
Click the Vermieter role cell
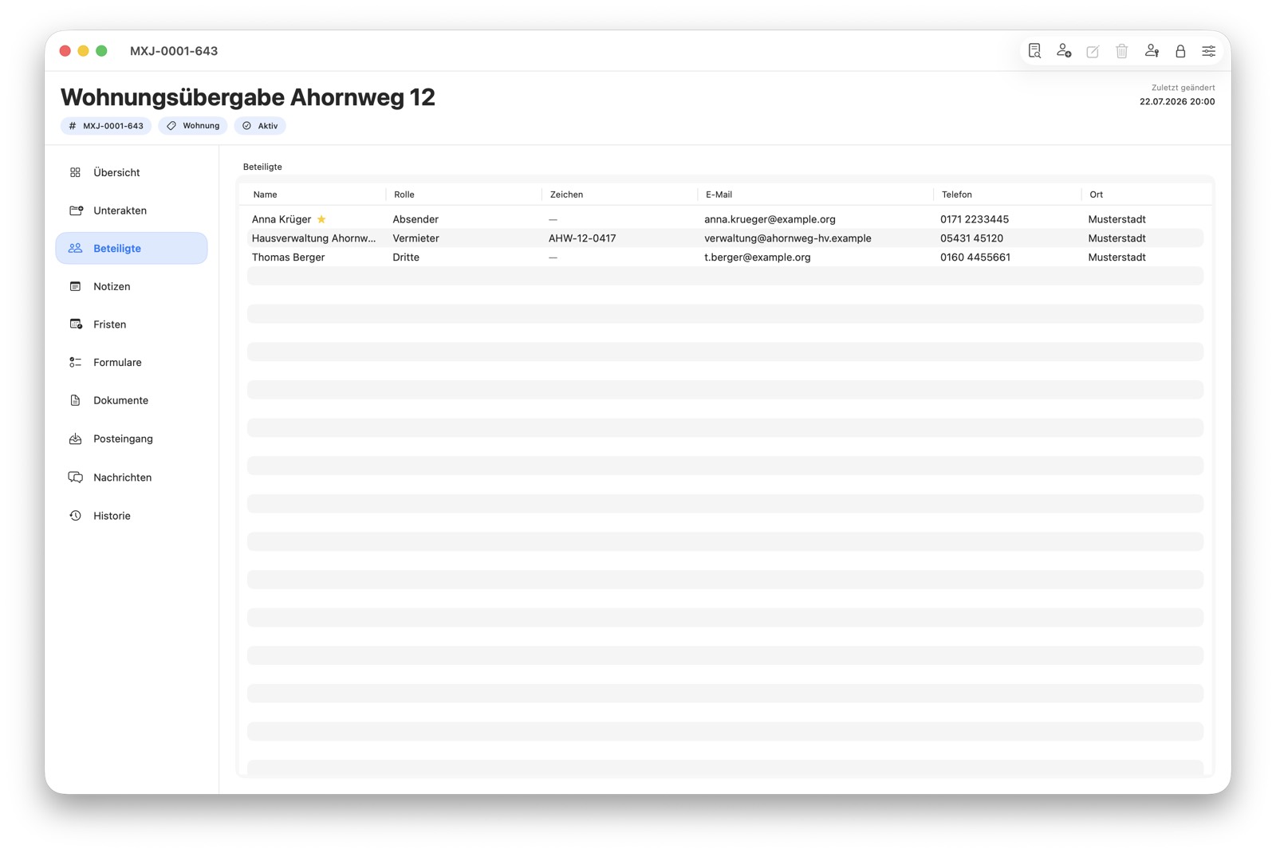pos(415,238)
